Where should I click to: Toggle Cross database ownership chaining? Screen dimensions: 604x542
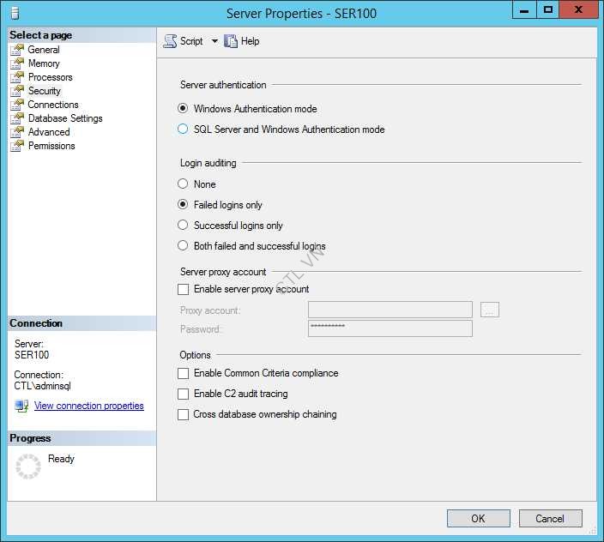click(183, 414)
